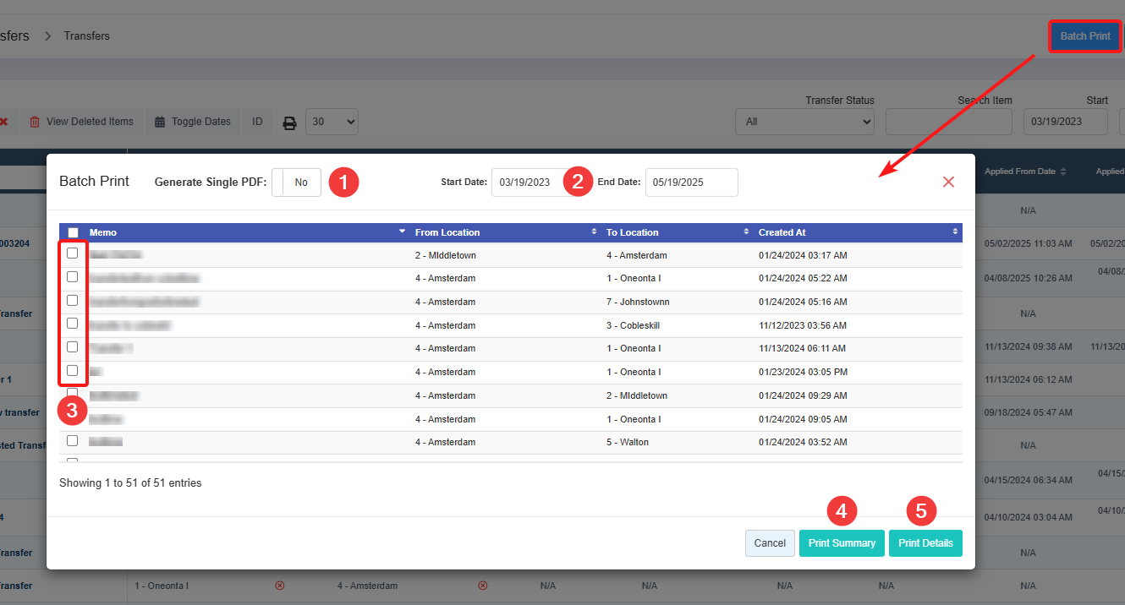Click '04/08/2025 10:26 AM' in the background table

click(x=1028, y=277)
